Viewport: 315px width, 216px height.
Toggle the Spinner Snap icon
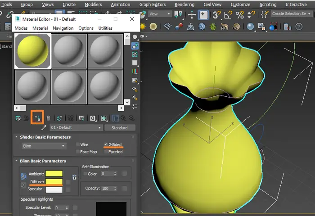pos(251,15)
